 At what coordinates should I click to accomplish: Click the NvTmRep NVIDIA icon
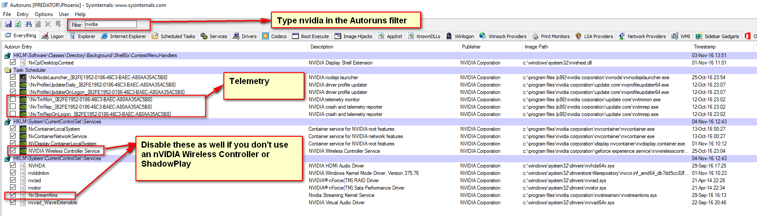pos(23,107)
